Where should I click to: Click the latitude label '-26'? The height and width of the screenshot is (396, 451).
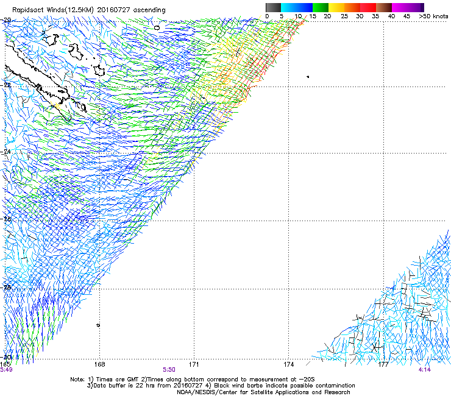coord(6,219)
